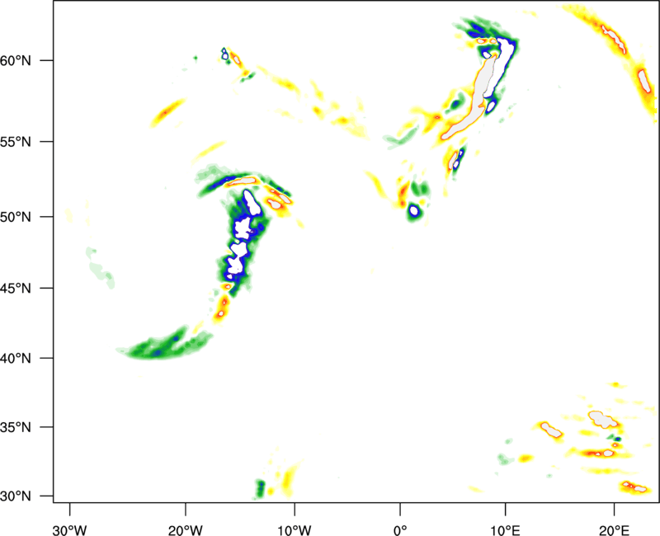
Task: Click the 10°W longitude label
Action: pos(295,530)
